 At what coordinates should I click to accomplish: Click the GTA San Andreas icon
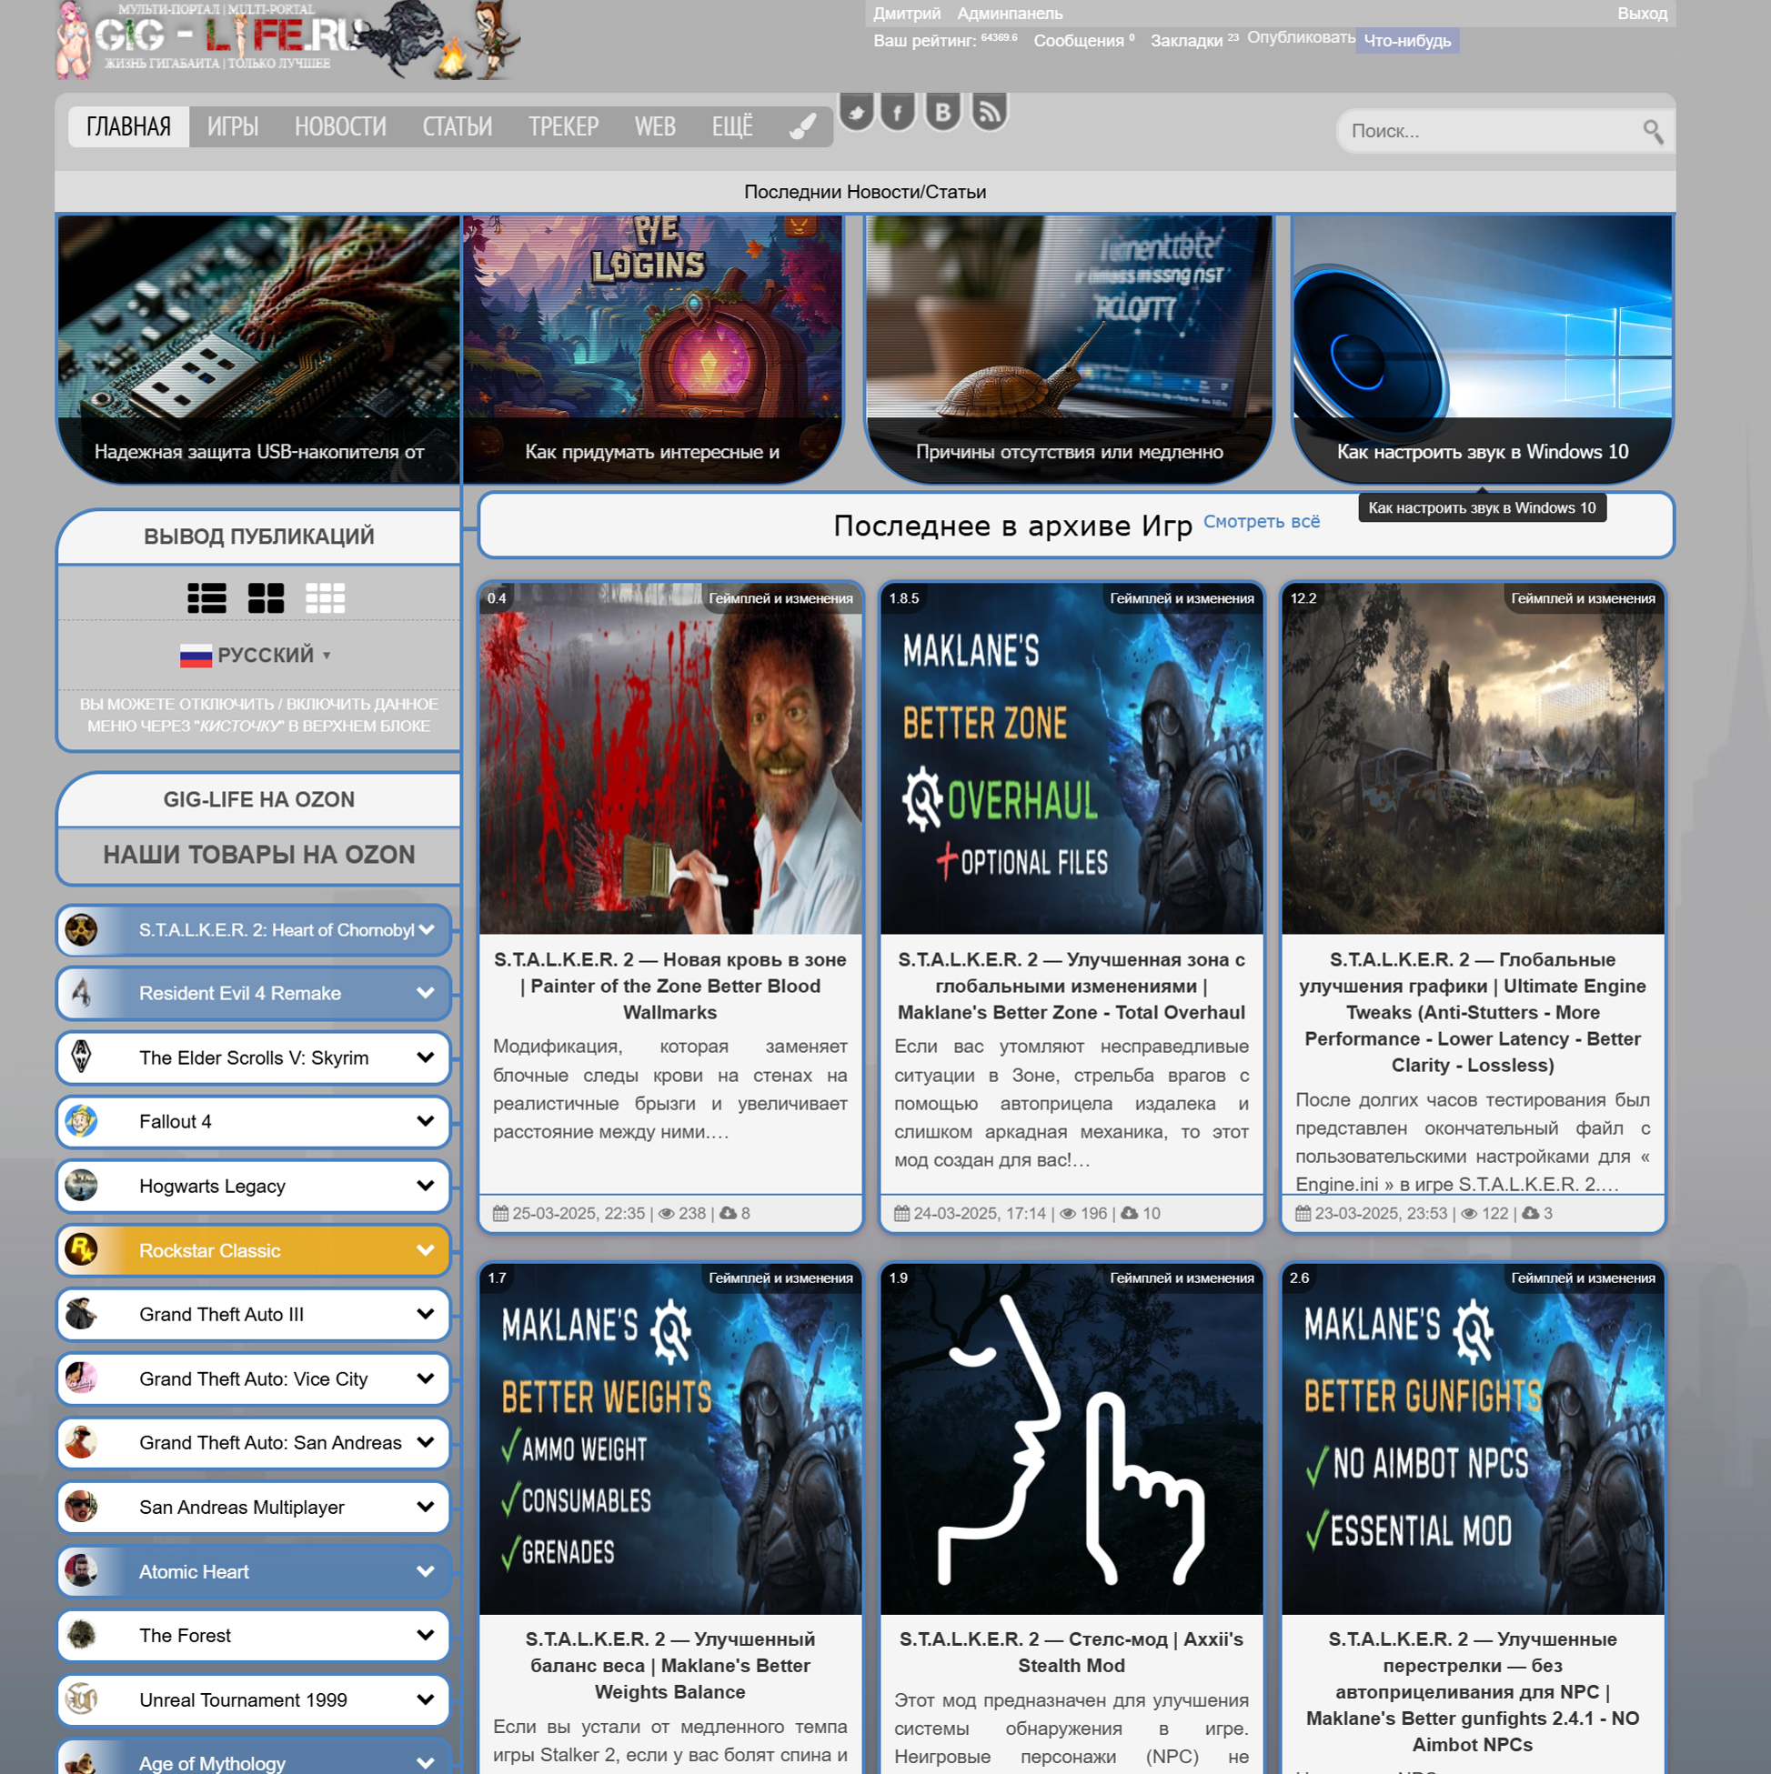[x=82, y=1442]
